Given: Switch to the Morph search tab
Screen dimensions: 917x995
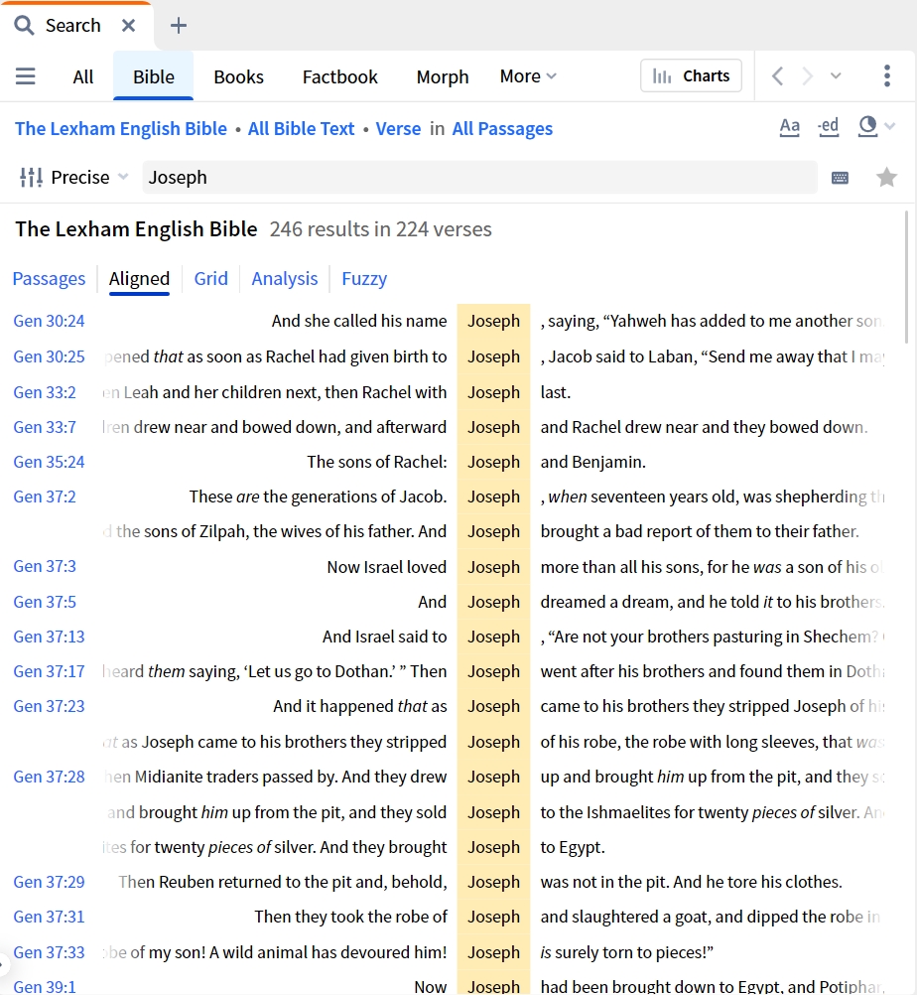Looking at the screenshot, I should coord(443,76).
